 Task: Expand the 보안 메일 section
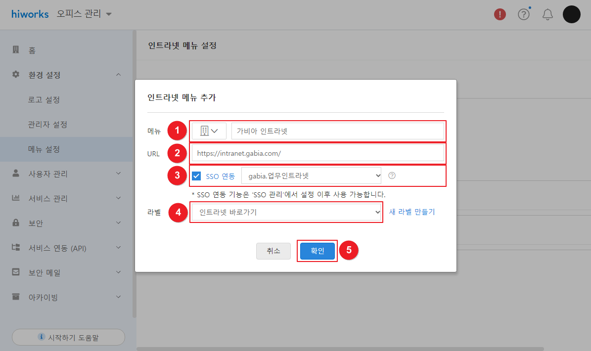[118, 272]
